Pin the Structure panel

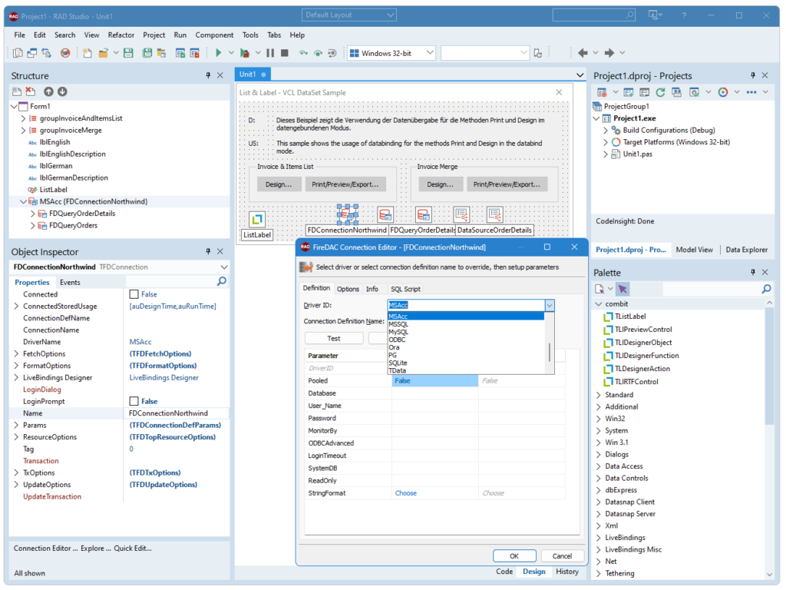(x=208, y=75)
